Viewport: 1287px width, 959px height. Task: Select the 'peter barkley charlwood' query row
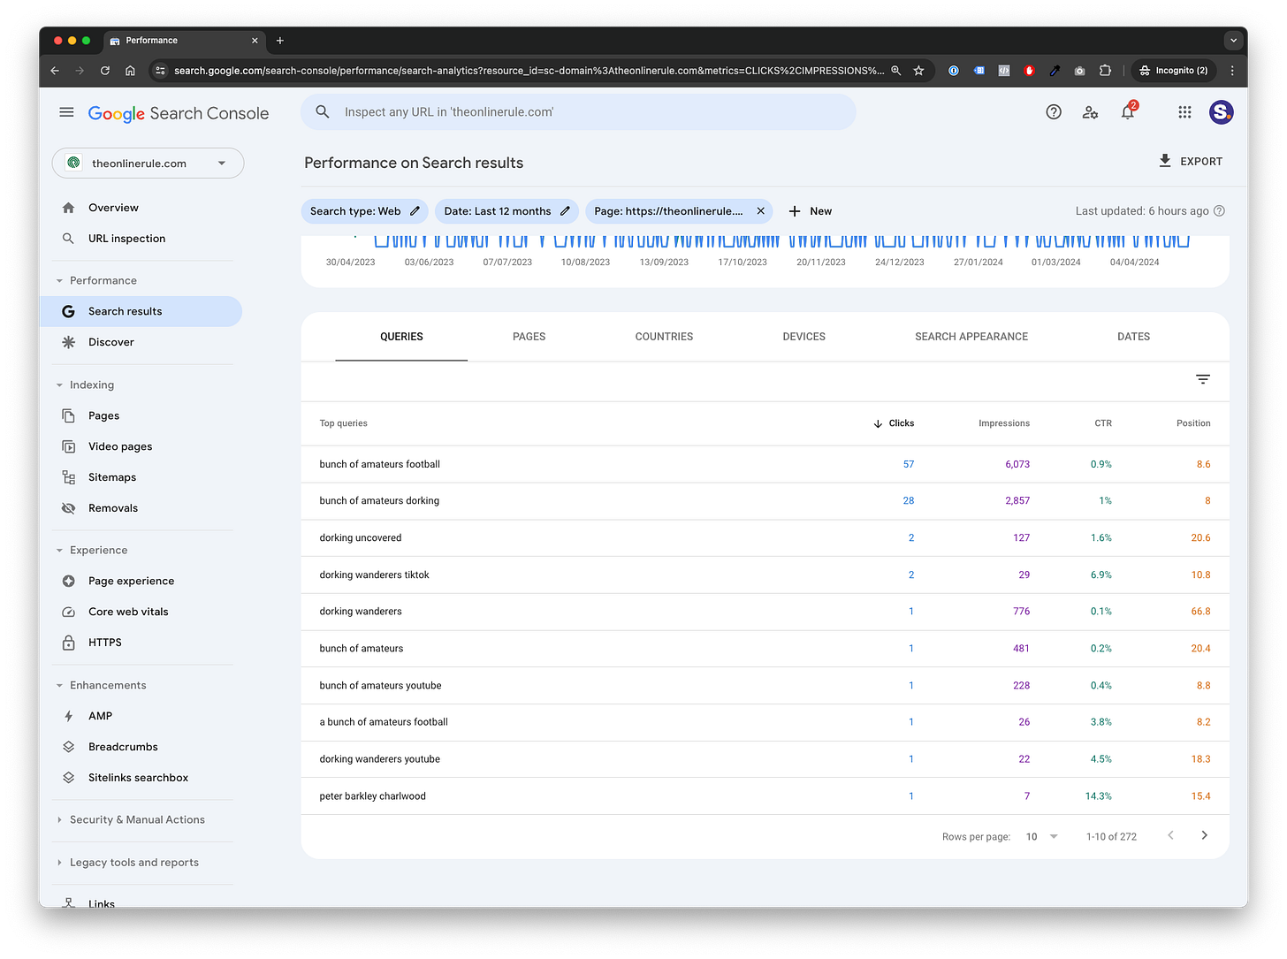[x=765, y=796]
